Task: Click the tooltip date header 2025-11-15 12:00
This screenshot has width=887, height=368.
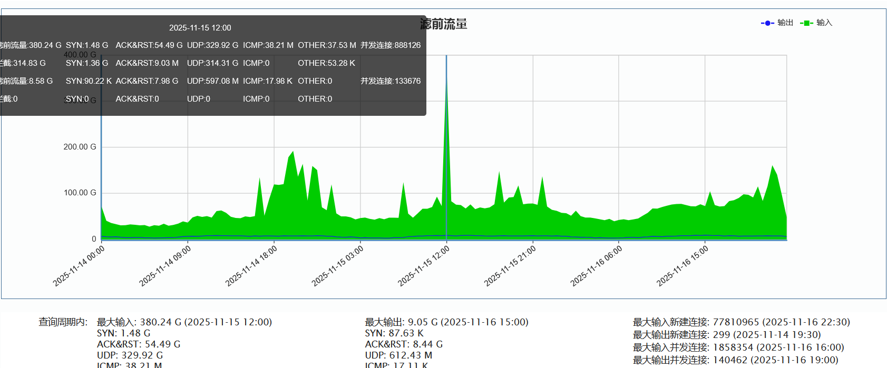Action: tap(200, 28)
